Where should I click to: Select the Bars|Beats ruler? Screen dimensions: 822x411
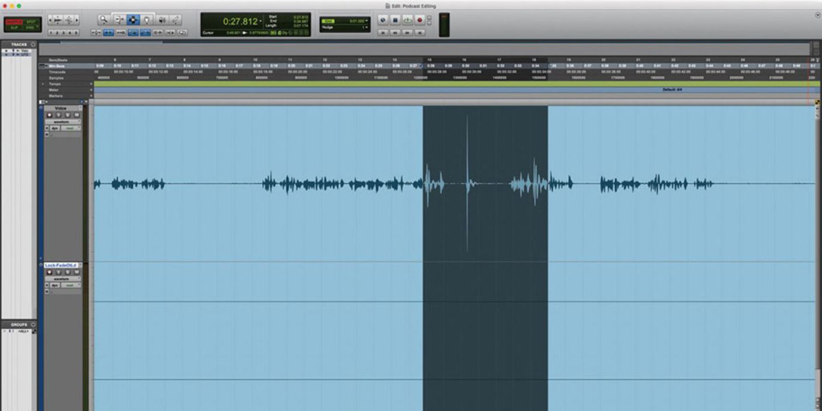coord(58,60)
